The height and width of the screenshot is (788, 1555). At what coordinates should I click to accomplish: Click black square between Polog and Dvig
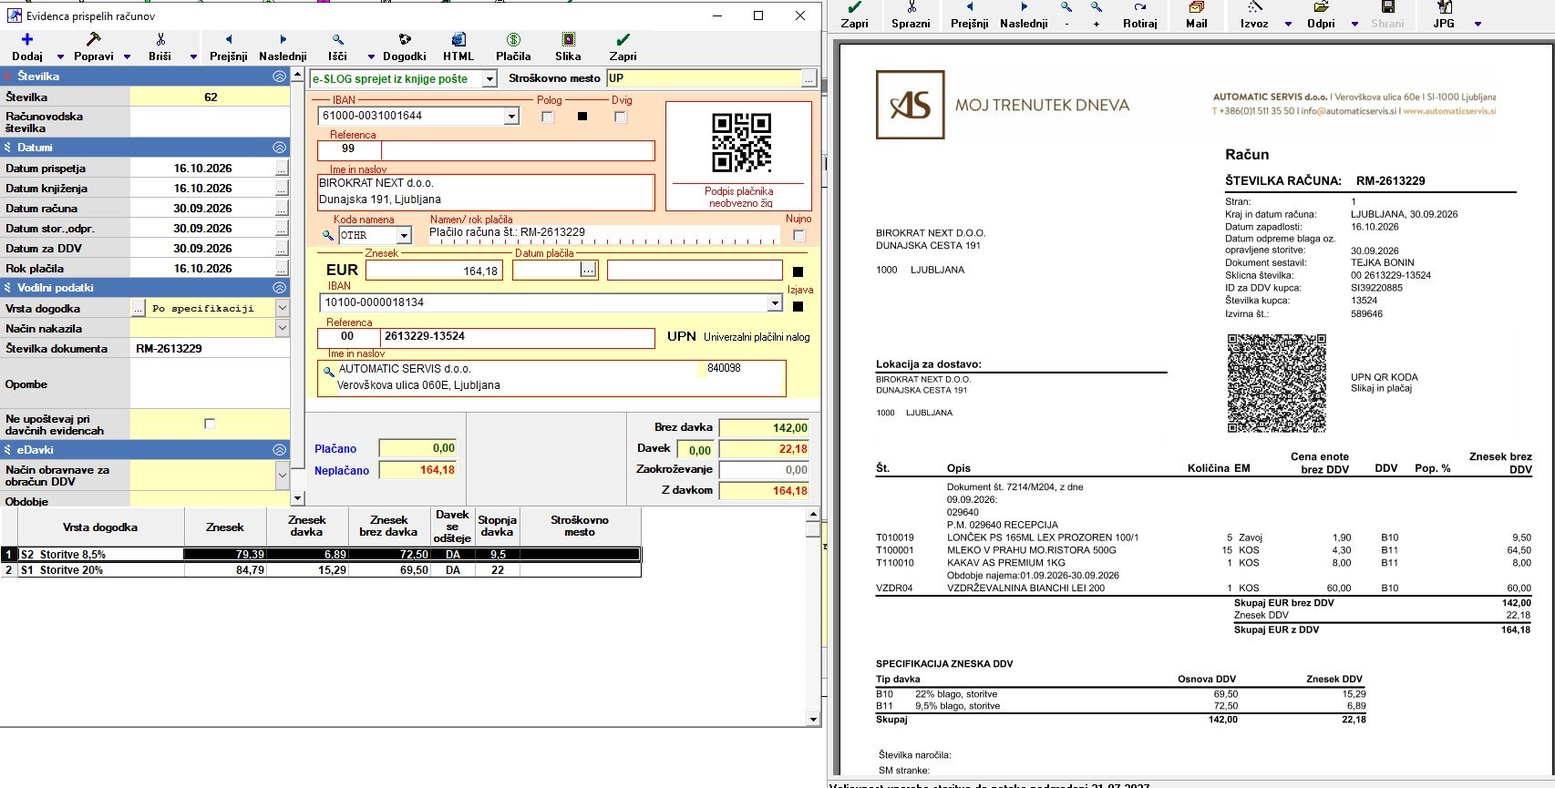[x=582, y=117]
